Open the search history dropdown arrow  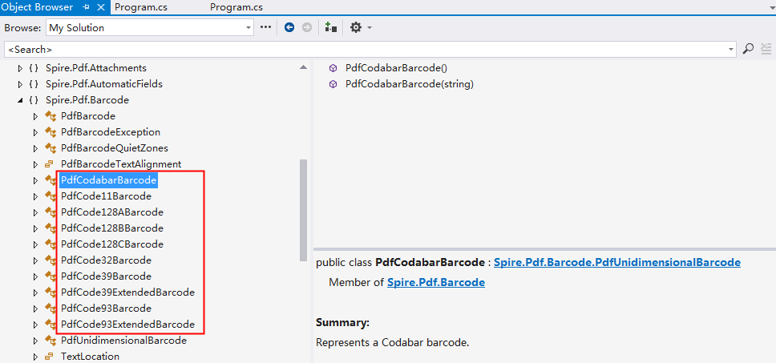pyautogui.click(x=731, y=50)
